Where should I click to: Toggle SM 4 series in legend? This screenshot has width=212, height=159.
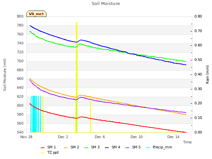[113, 147]
